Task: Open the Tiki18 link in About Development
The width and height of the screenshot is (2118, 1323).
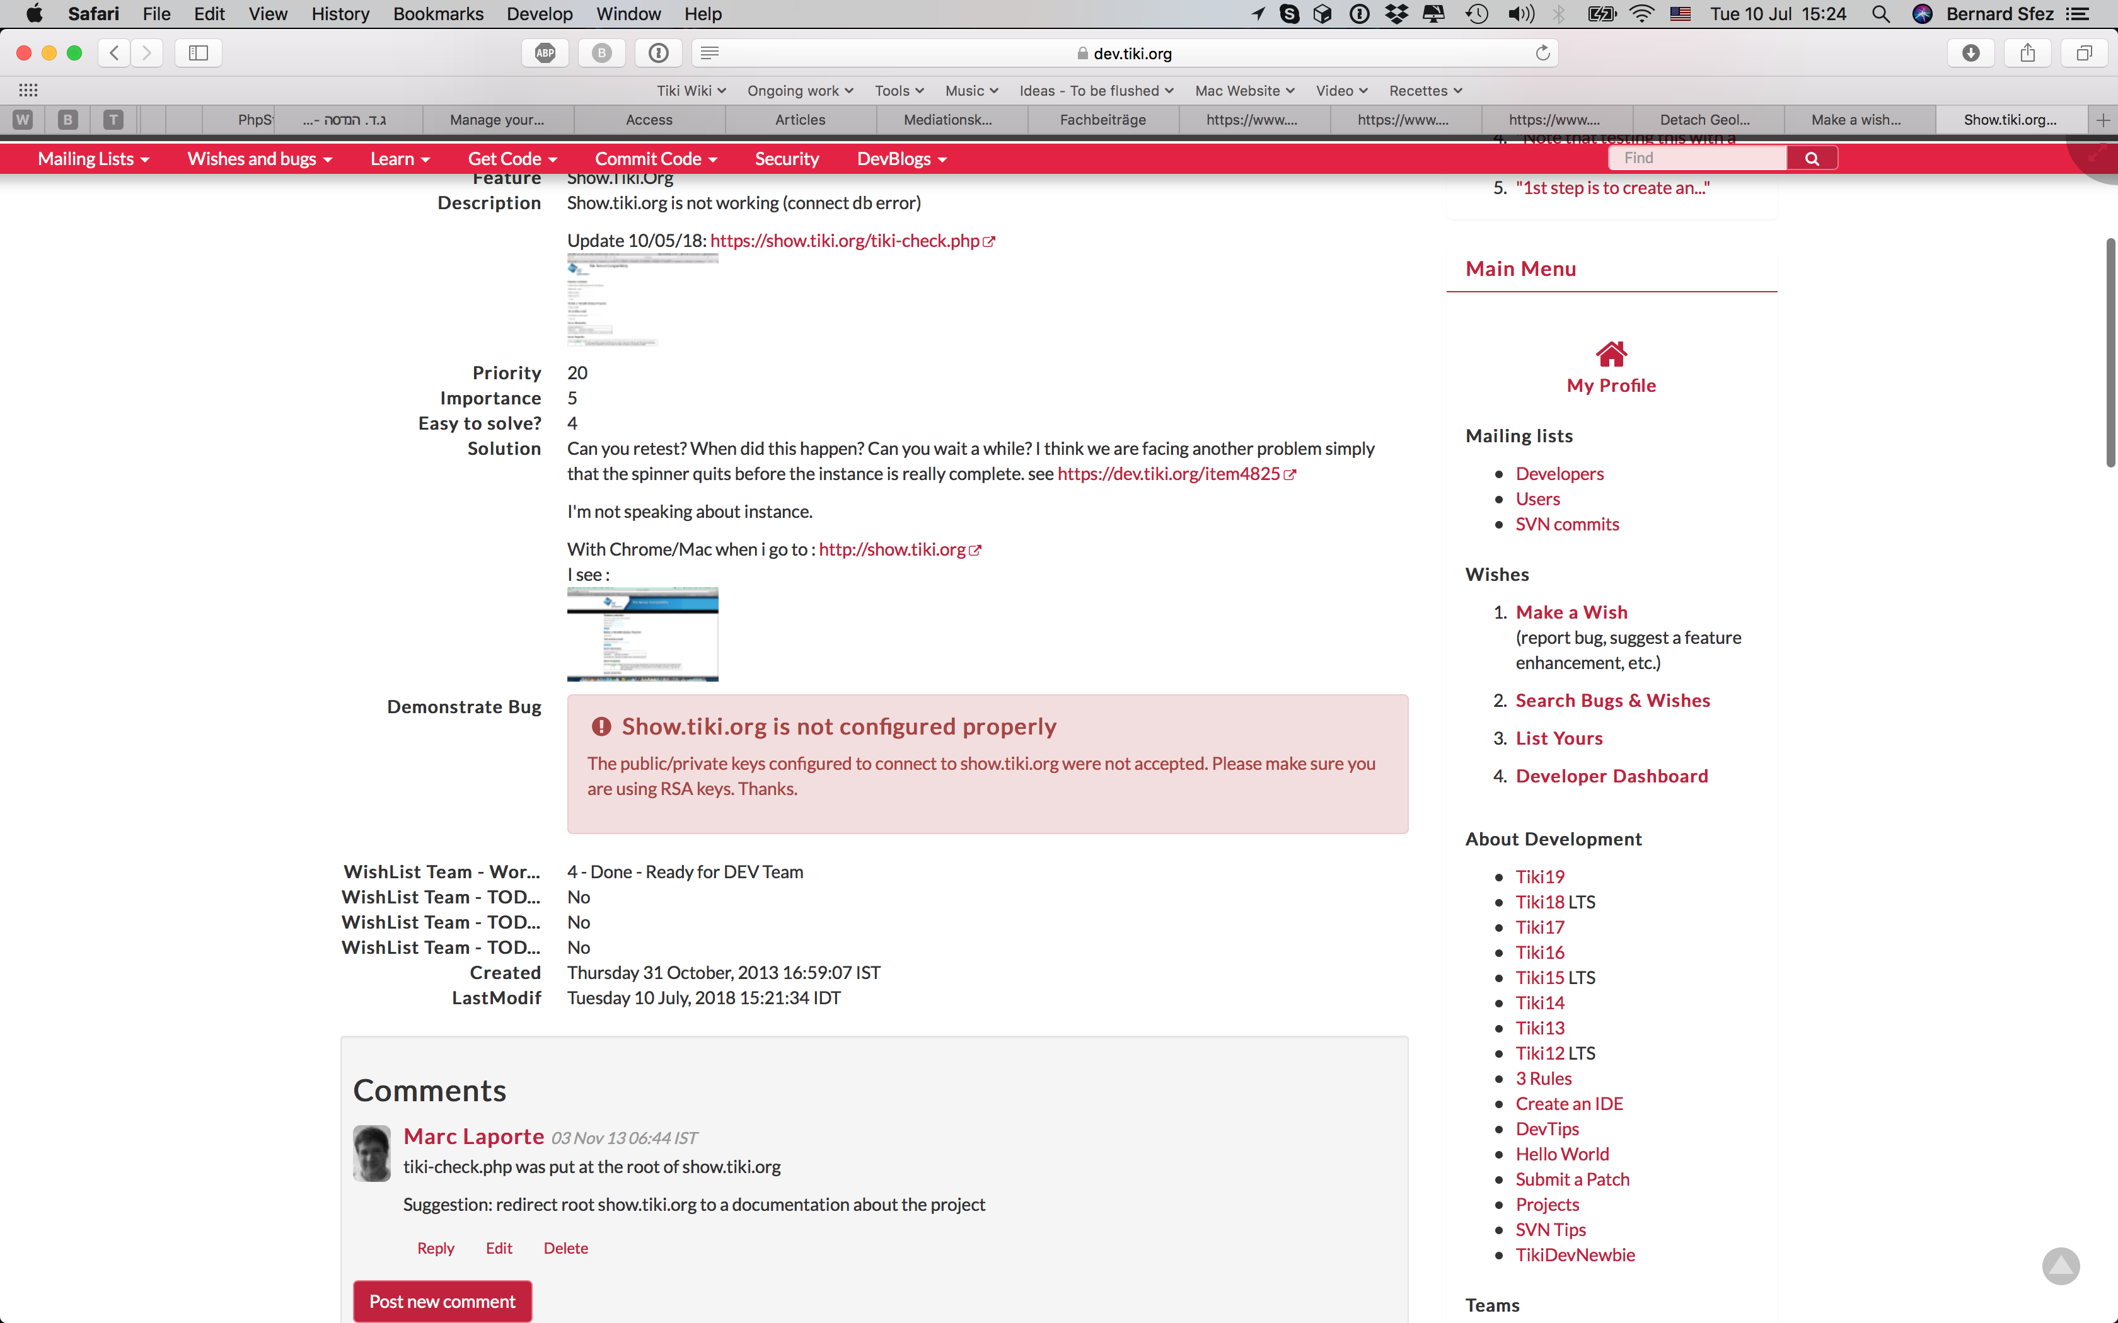Action: click(x=1539, y=902)
